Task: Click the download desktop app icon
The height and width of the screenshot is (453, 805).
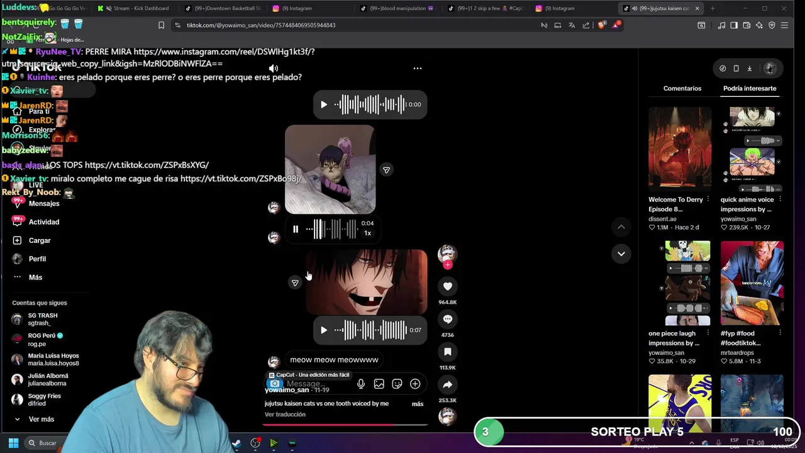Action: tap(750, 69)
